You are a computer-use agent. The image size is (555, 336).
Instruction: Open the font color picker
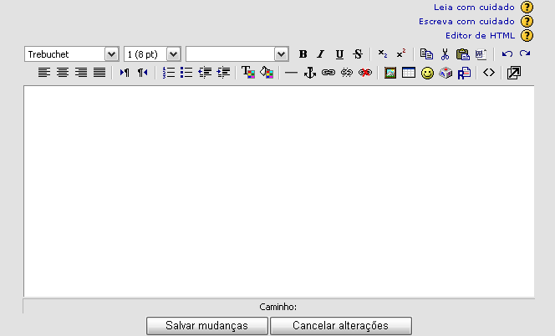248,73
